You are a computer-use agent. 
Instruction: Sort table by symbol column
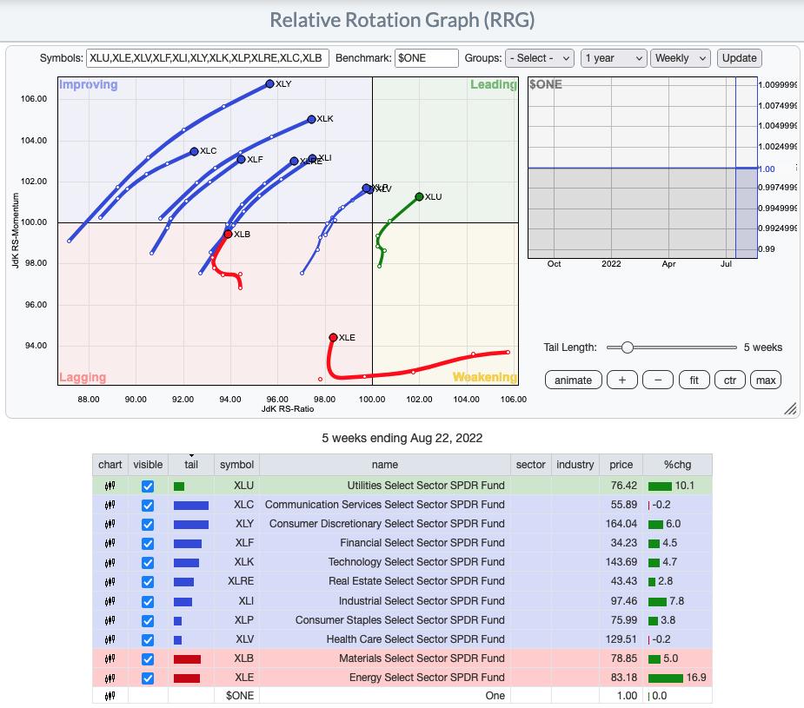tap(236, 465)
